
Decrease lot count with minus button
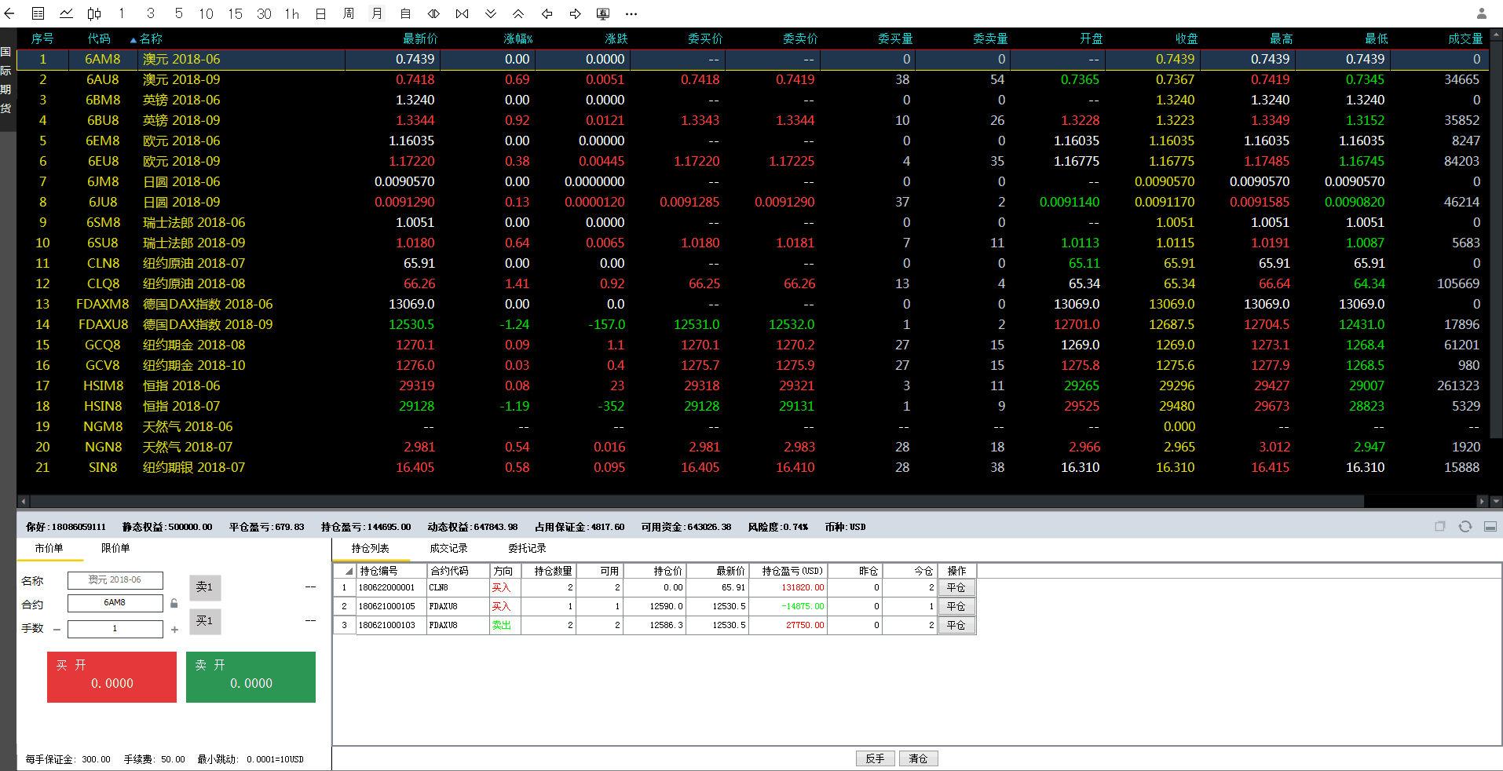pos(57,629)
